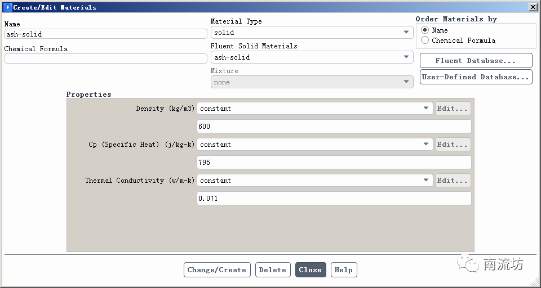Select the Chemical Formula ordering radio button
541x288 pixels.
tap(425, 40)
